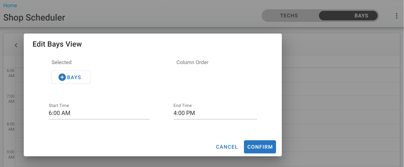The width and height of the screenshot is (404, 167).
Task: Click the Start Time caption above the field
Action: click(59, 105)
